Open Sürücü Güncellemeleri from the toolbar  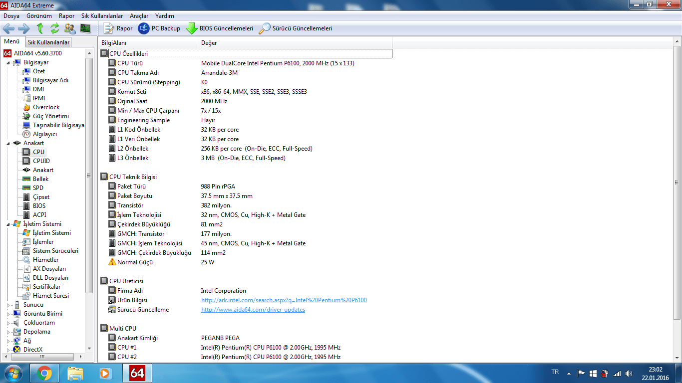click(296, 28)
